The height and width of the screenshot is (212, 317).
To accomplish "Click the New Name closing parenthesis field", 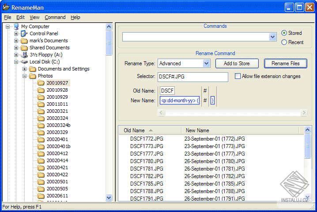I will pos(212,100).
